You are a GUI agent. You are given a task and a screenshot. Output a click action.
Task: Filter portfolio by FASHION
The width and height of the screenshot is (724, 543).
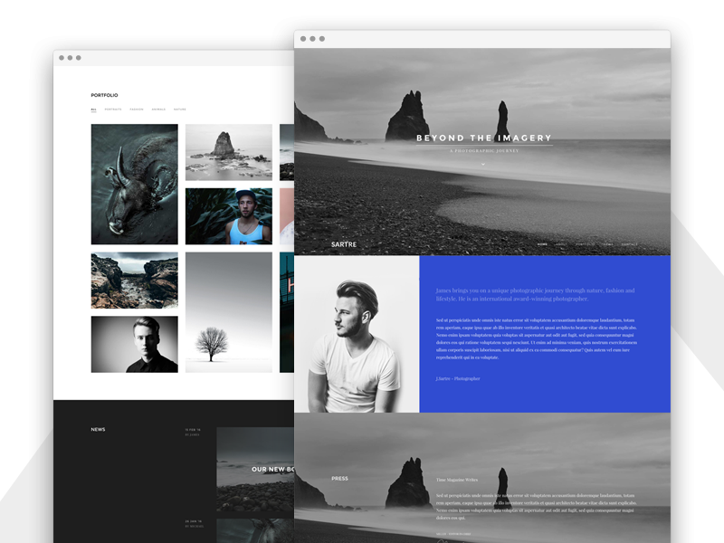coord(137,110)
